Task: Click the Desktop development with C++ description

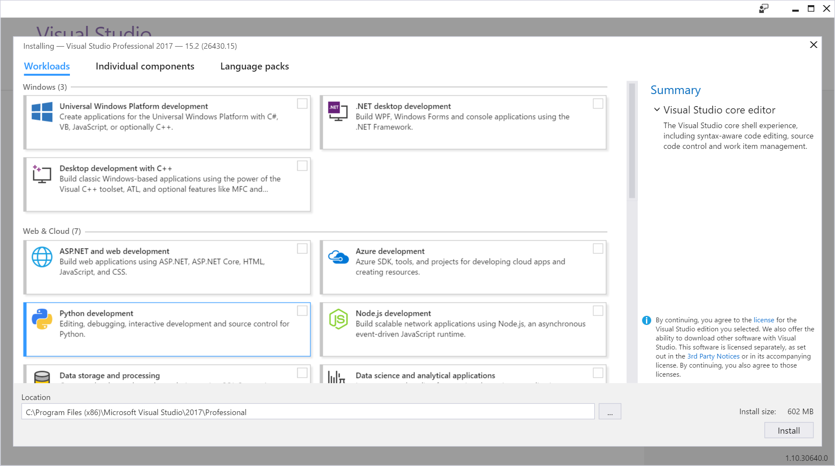Action: 170,184
